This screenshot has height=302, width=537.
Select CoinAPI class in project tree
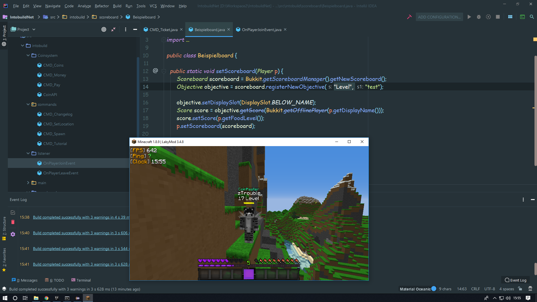50,95
